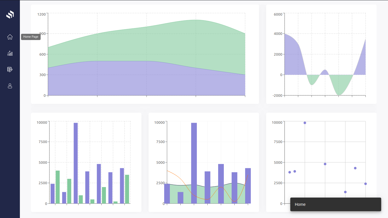Select the lowest scatter plot point
The image size is (388, 218).
(x=345, y=192)
